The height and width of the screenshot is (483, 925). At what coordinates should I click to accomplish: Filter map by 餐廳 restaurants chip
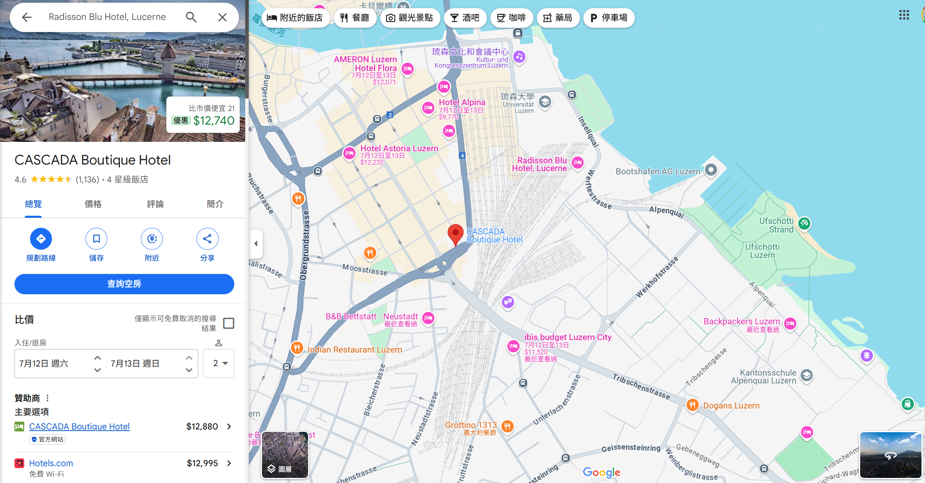click(355, 18)
